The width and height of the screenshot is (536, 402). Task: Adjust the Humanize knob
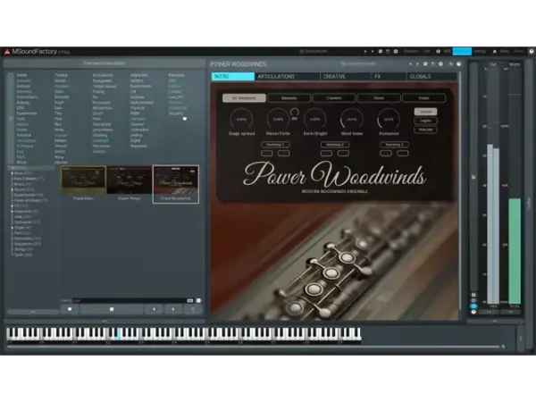click(389, 120)
